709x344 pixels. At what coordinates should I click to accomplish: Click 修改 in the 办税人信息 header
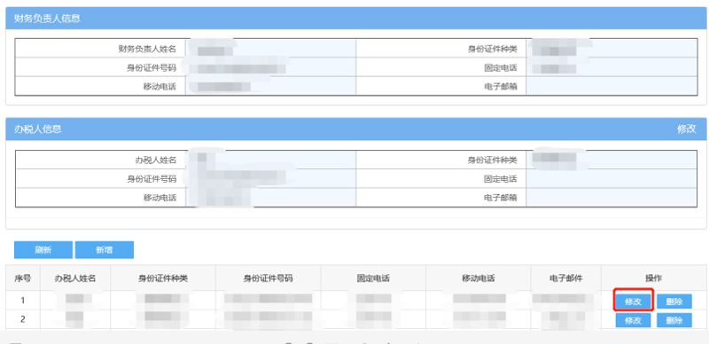686,129
